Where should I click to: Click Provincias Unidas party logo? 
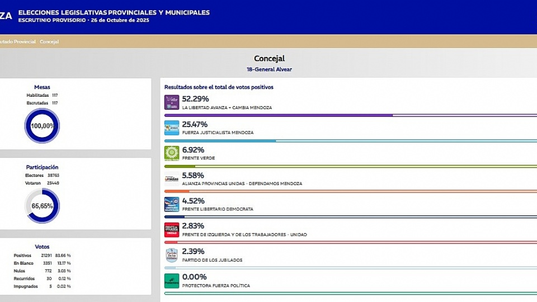point(172,179)
